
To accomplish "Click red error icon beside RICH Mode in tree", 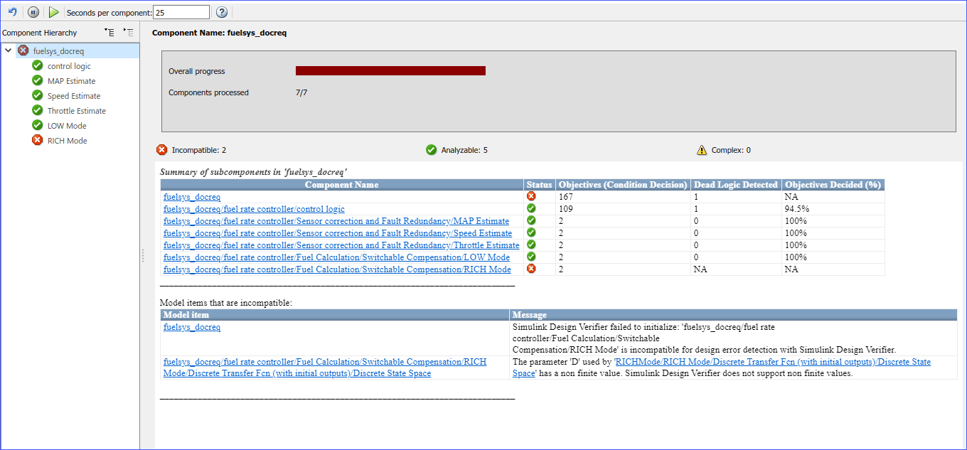I will (38, 140).
